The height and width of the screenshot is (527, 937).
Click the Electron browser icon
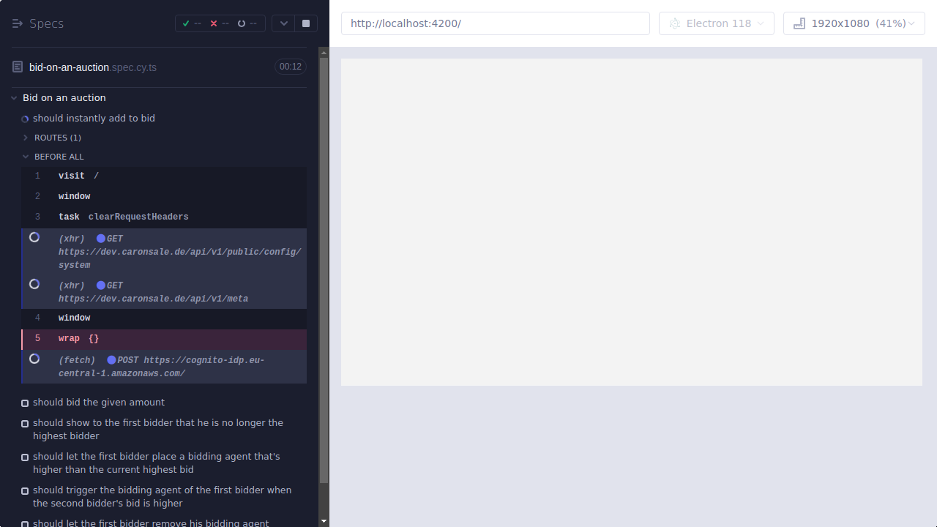tap(674, 23)
